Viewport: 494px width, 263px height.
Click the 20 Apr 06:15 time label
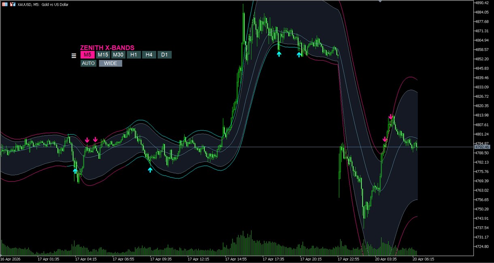click(x=423, y=259)
